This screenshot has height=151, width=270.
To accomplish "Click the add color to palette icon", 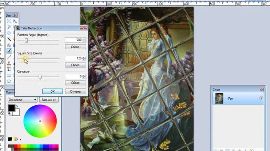I will click(x=10, y=139).
